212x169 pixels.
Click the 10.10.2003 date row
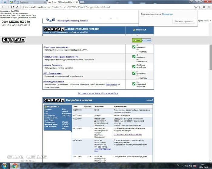click(x=112, y=159)
